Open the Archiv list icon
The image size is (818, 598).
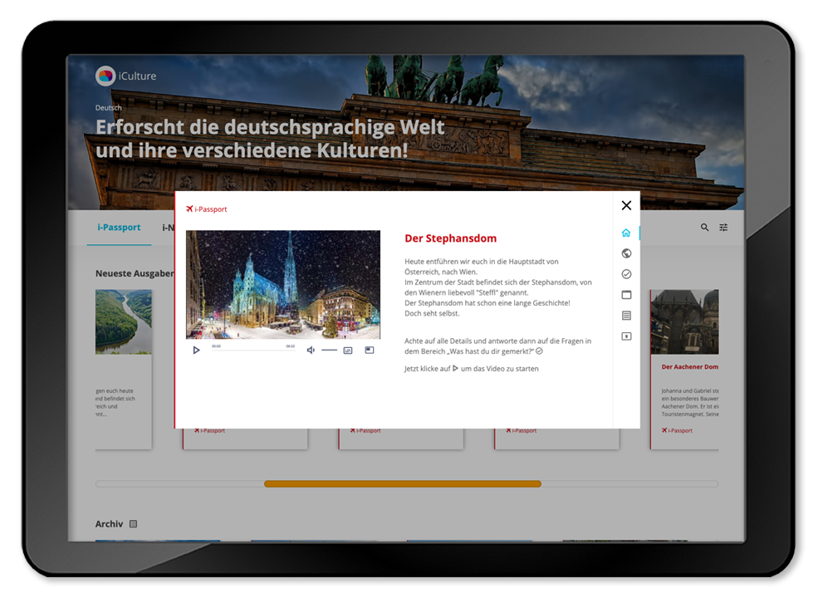pos(134,524)
